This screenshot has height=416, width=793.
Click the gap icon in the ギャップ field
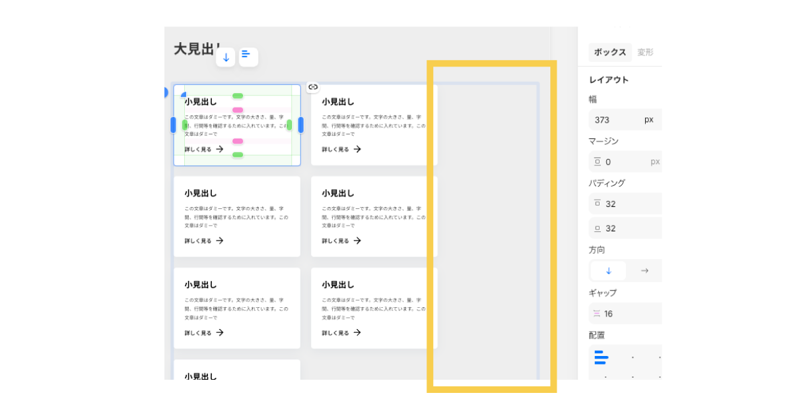click(597, 314)
